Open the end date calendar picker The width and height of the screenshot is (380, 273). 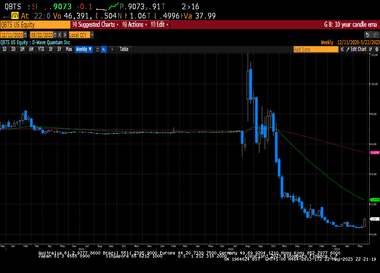click(x=55, y=35)
